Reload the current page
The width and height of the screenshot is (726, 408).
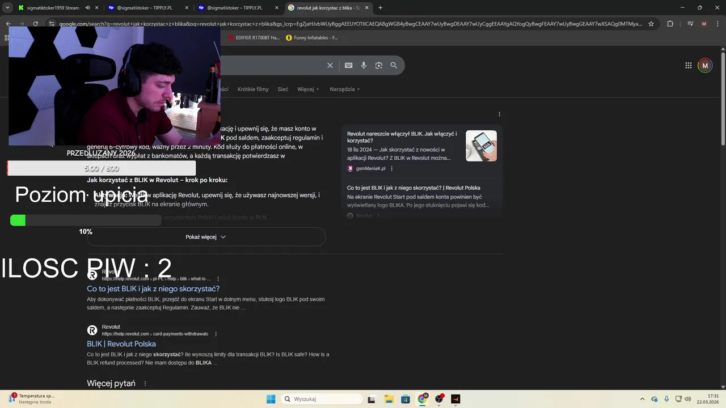coord(35,24)
